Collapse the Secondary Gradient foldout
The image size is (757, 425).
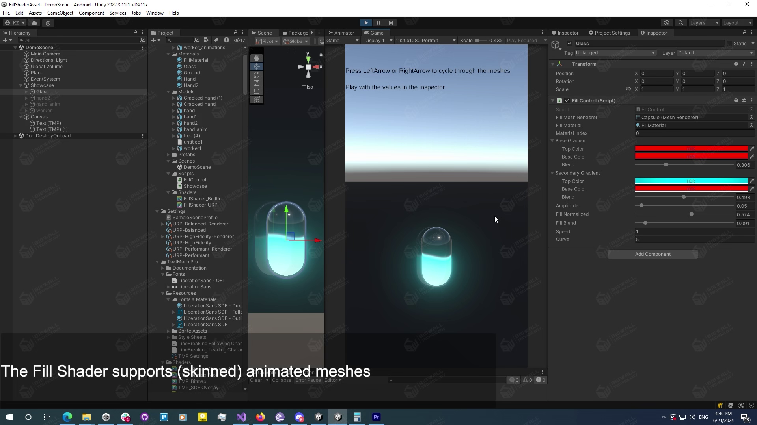(552, 173)
